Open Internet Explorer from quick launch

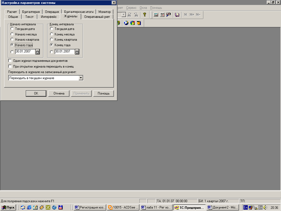29,207
